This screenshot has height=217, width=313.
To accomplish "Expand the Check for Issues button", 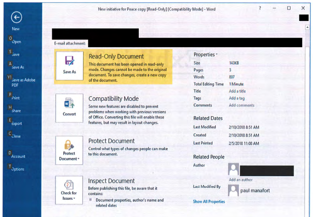I will point(69,190).
